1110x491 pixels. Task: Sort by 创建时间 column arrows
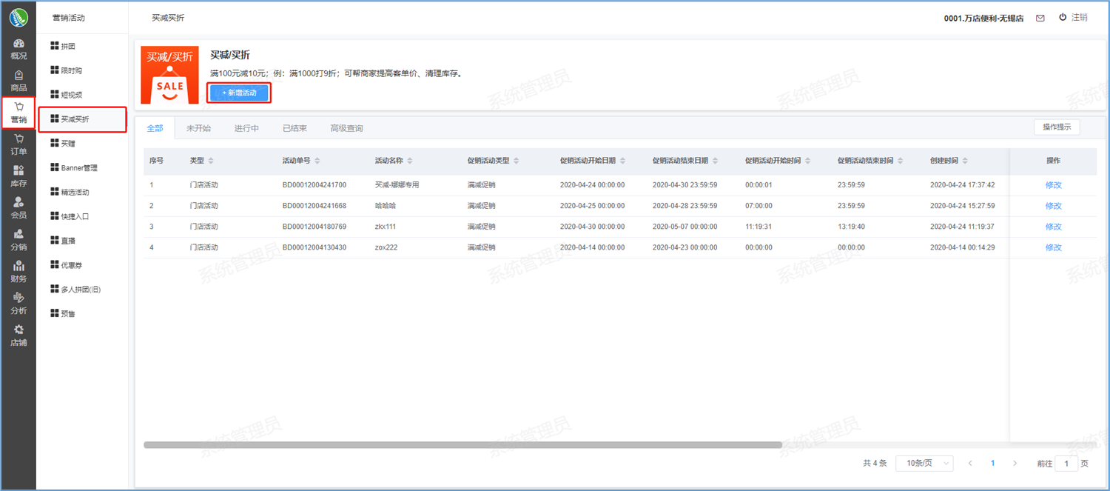[x=965, y=161]
